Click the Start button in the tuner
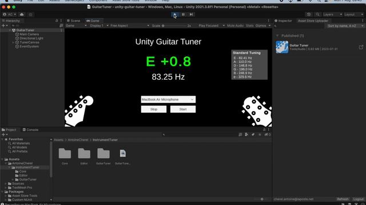 [x=183, y=109]
